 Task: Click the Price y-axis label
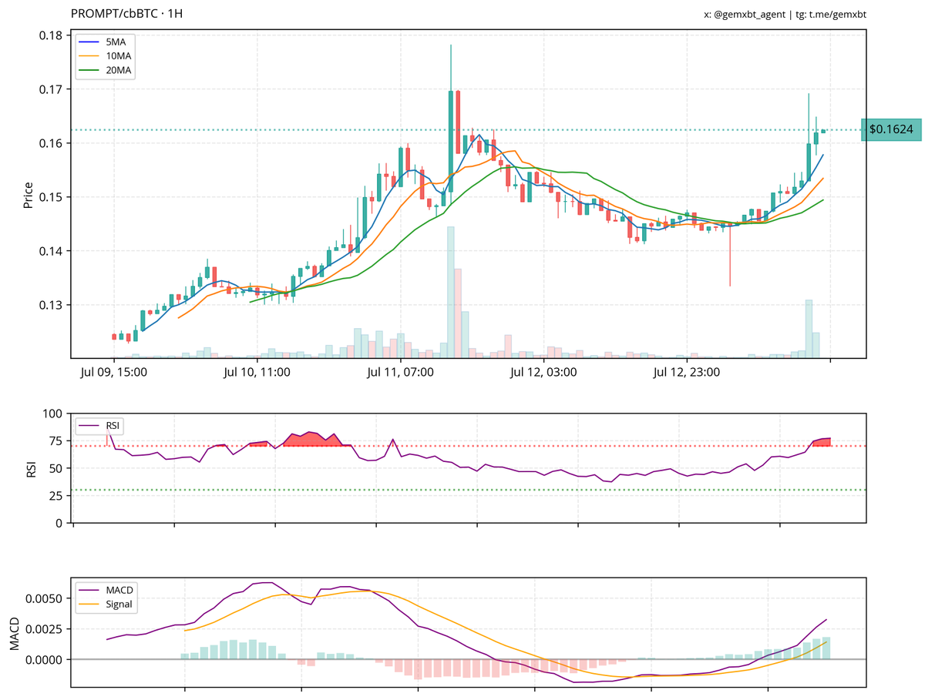pyautogui.click(x=28, y=195)
